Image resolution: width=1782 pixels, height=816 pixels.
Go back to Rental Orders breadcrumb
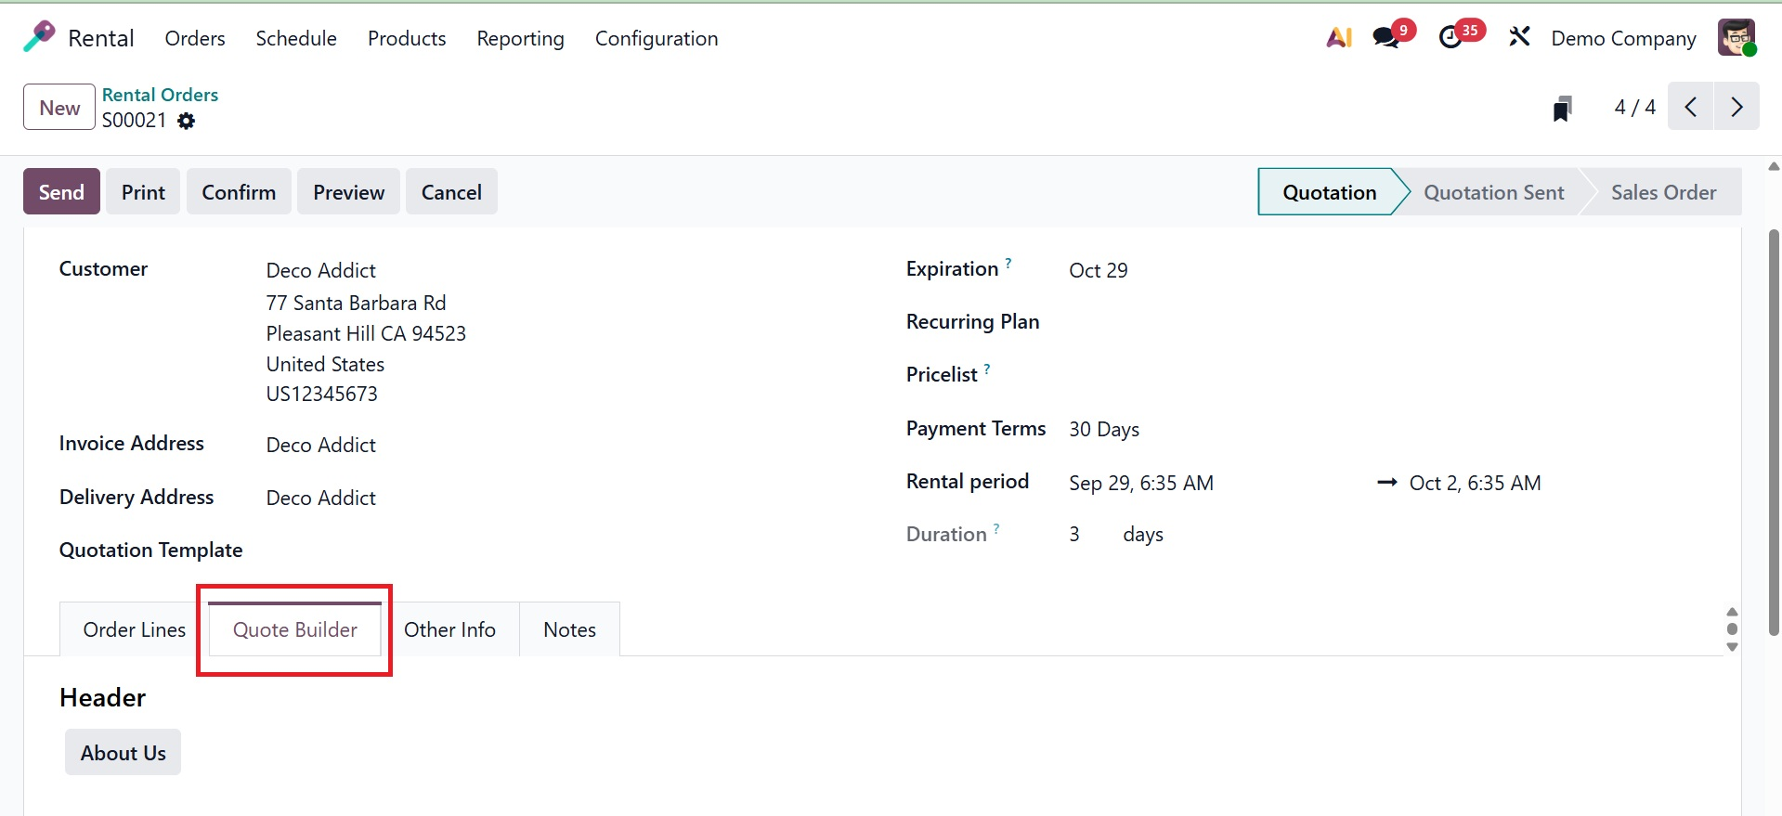click(x=160, y=95)
